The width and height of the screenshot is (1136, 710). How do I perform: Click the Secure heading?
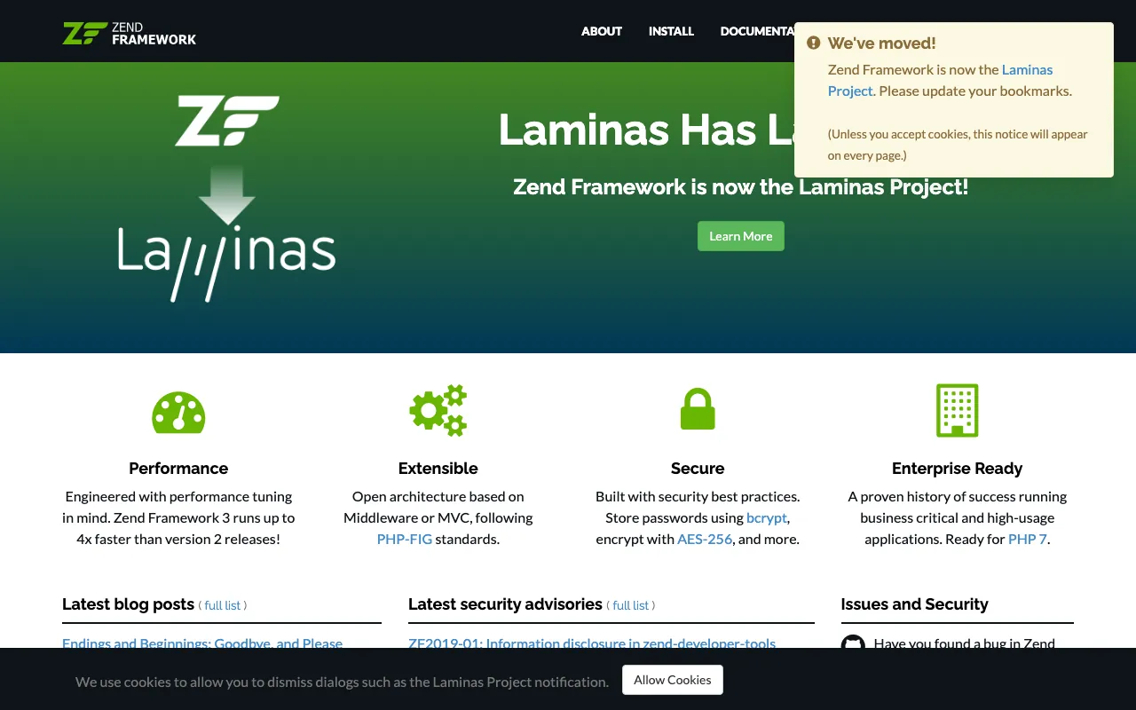[x=698, y=469]
